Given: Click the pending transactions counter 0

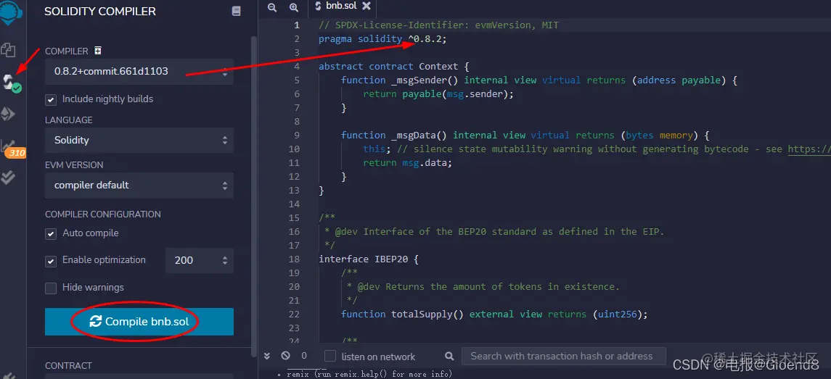Looking at the screenshot, I should pos(303,357).
